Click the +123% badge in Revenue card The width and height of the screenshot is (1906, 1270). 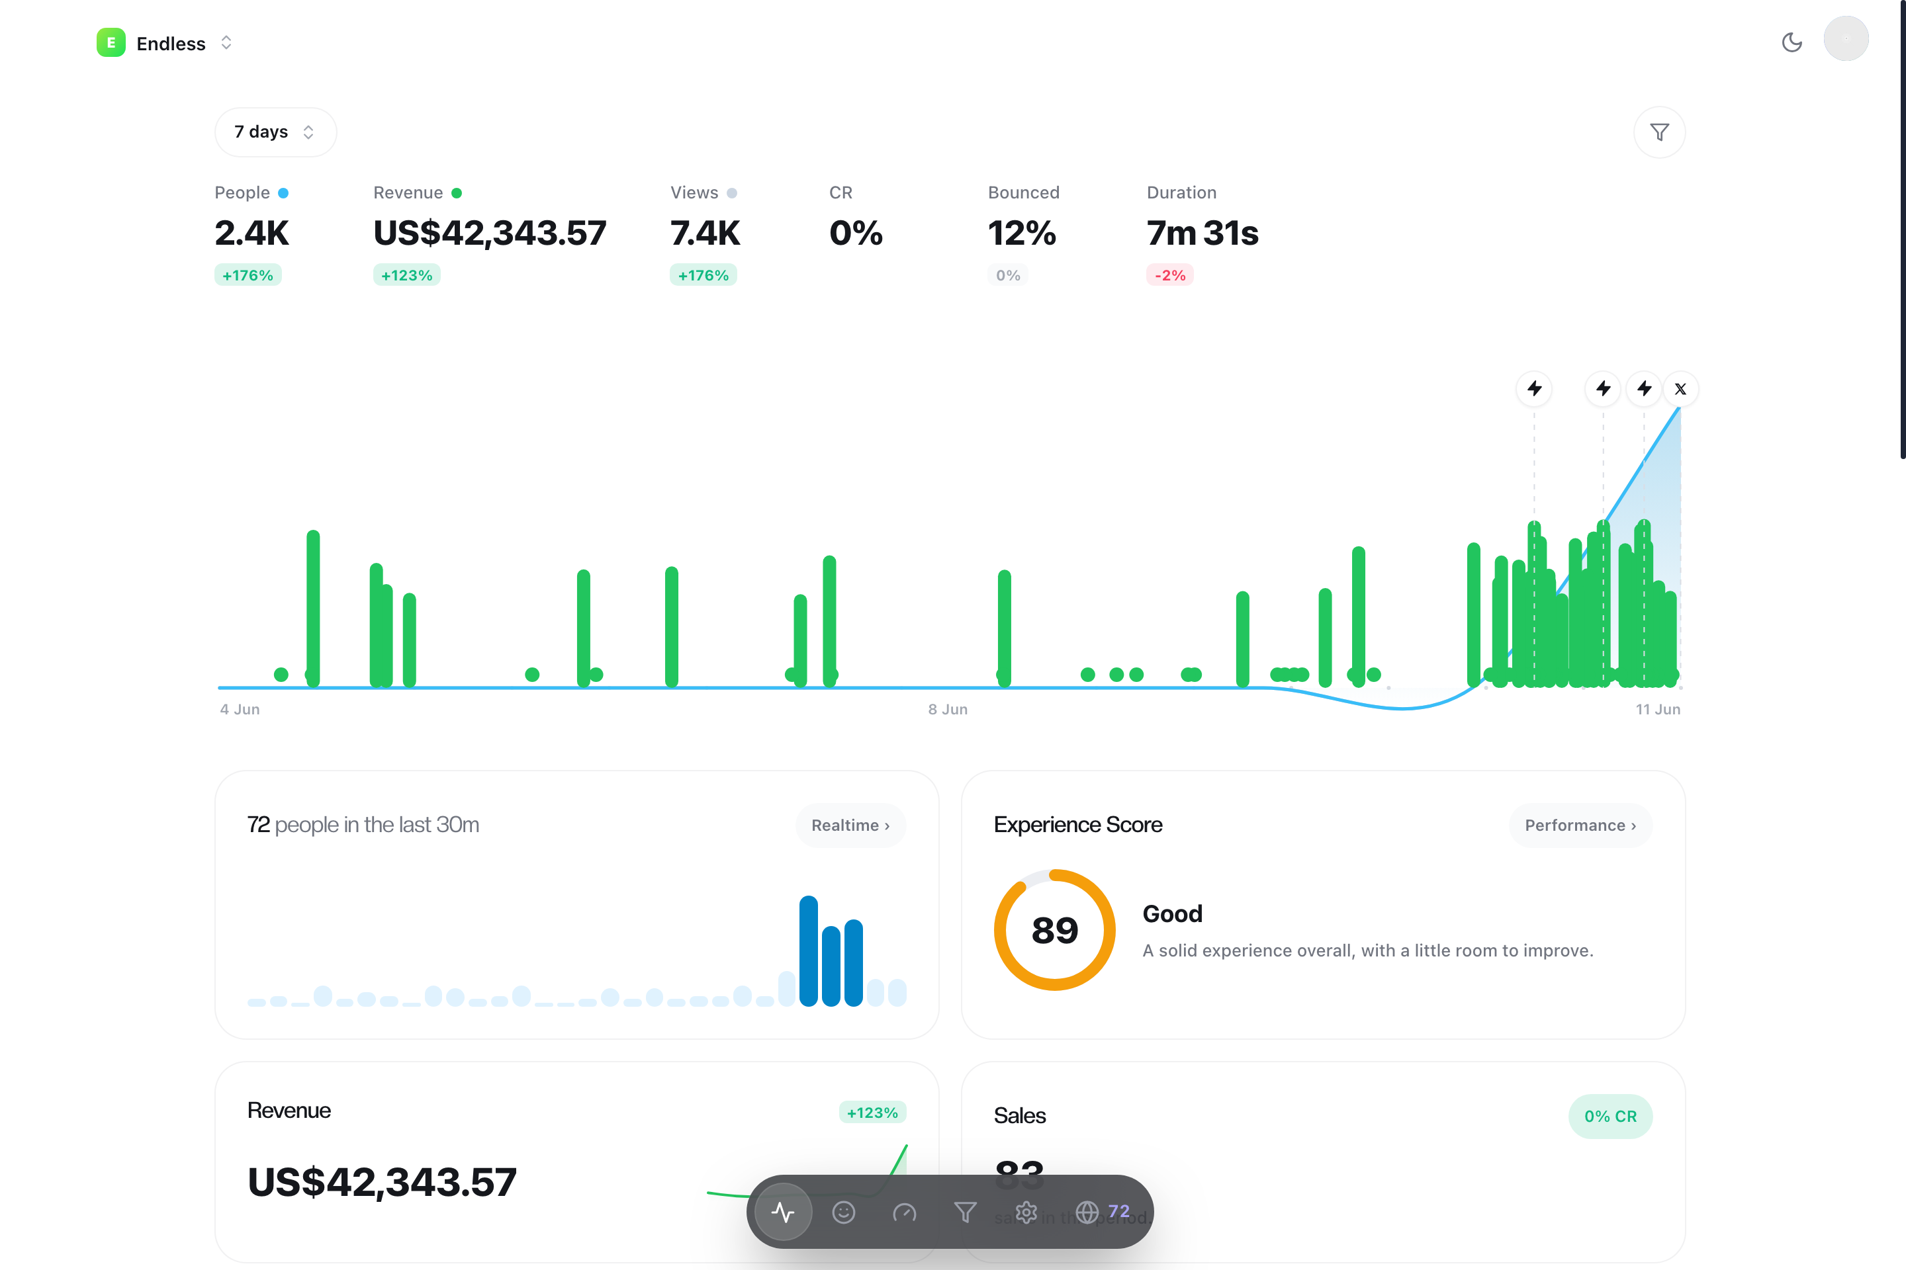[872, 1112]
